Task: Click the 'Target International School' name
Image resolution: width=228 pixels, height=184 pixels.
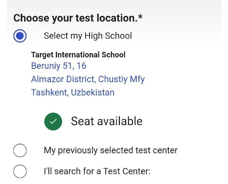Action: click(78, 55)
